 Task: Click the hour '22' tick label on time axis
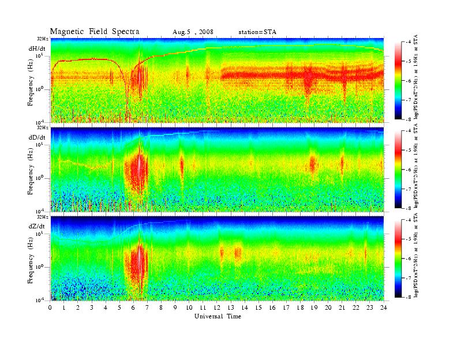(x=355, y=308)
